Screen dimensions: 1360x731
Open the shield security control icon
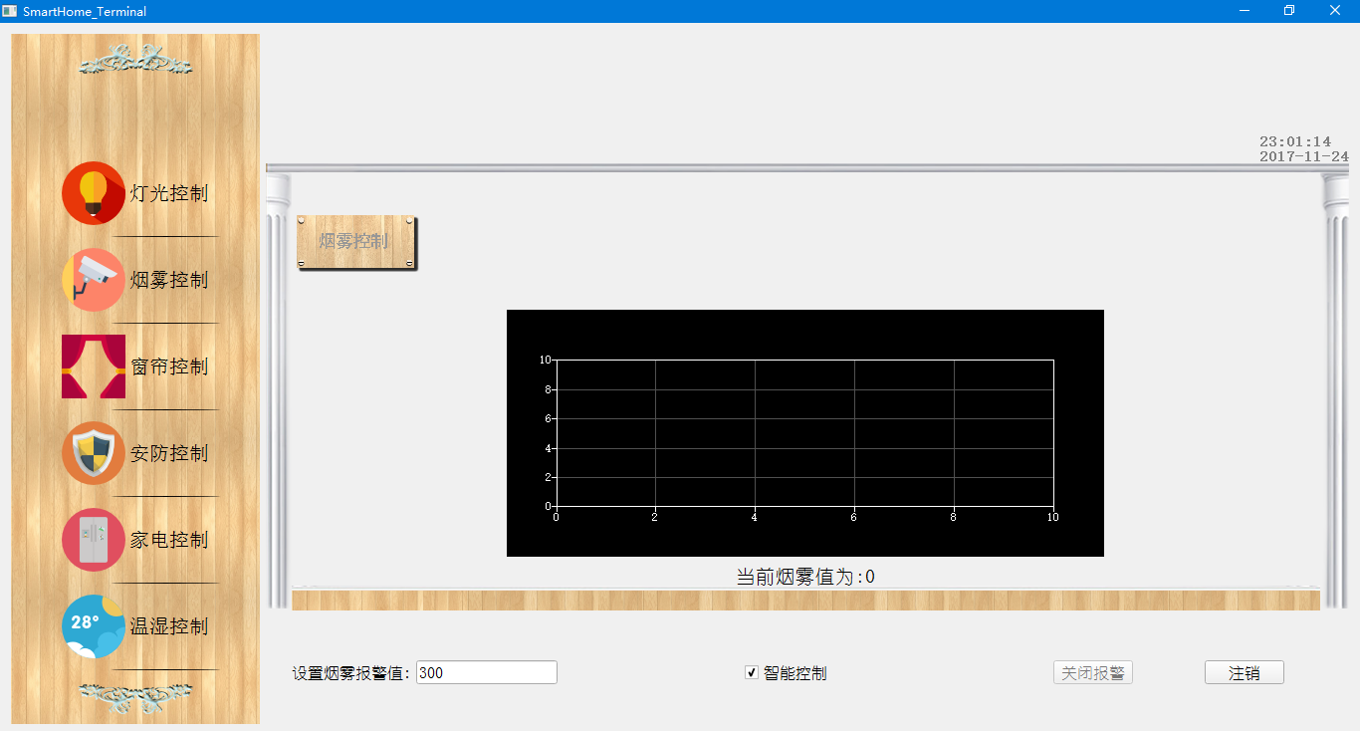point(93,453)
